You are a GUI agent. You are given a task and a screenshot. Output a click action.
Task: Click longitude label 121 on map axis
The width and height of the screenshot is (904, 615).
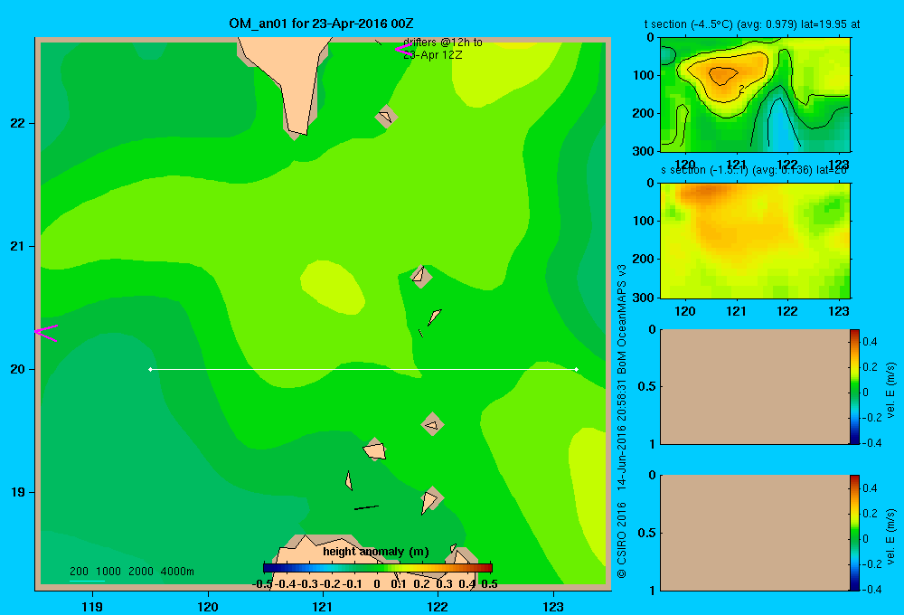[323, 606]
